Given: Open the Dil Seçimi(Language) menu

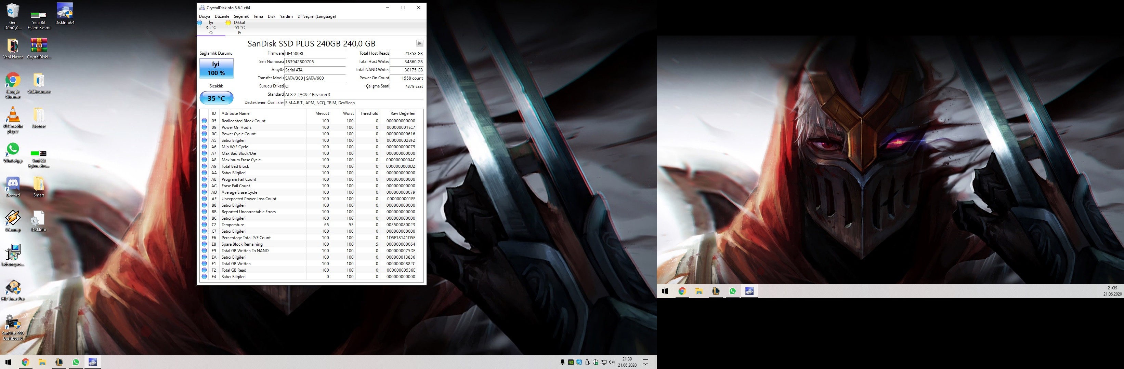Looking at the screenshot, I should click(x=316, y=16).
